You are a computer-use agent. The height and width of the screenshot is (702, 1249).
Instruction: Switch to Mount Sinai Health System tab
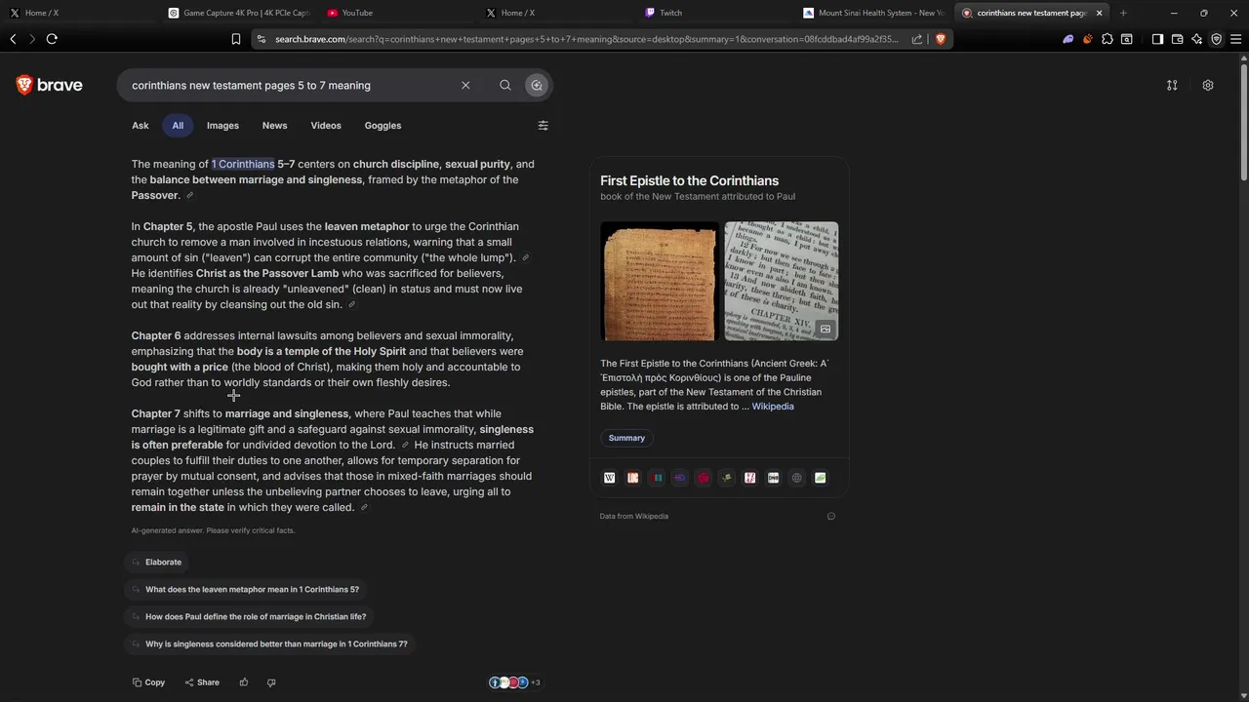click(x=873, y=13)
